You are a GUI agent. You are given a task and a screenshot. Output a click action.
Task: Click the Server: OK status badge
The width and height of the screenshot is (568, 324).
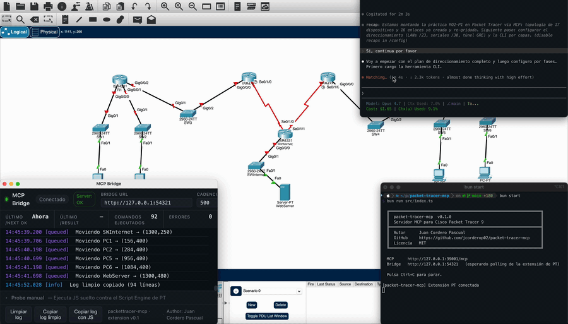pos(84,200)
